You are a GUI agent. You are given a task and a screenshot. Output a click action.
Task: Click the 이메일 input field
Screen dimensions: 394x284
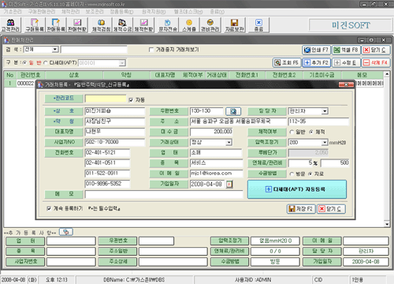point(217,174)
